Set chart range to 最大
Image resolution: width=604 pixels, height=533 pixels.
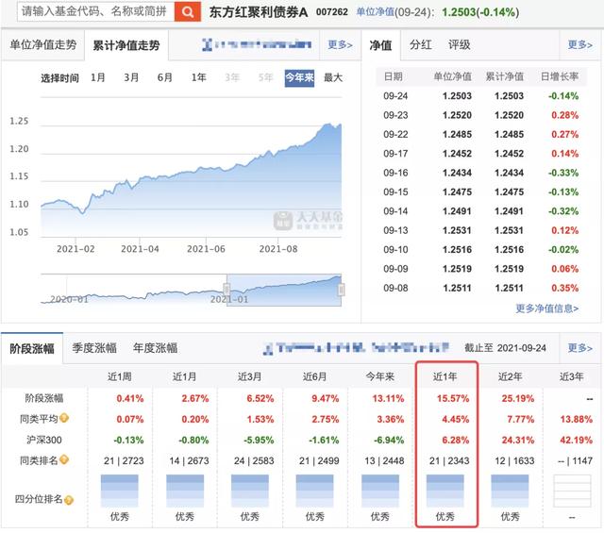(333, 77)
